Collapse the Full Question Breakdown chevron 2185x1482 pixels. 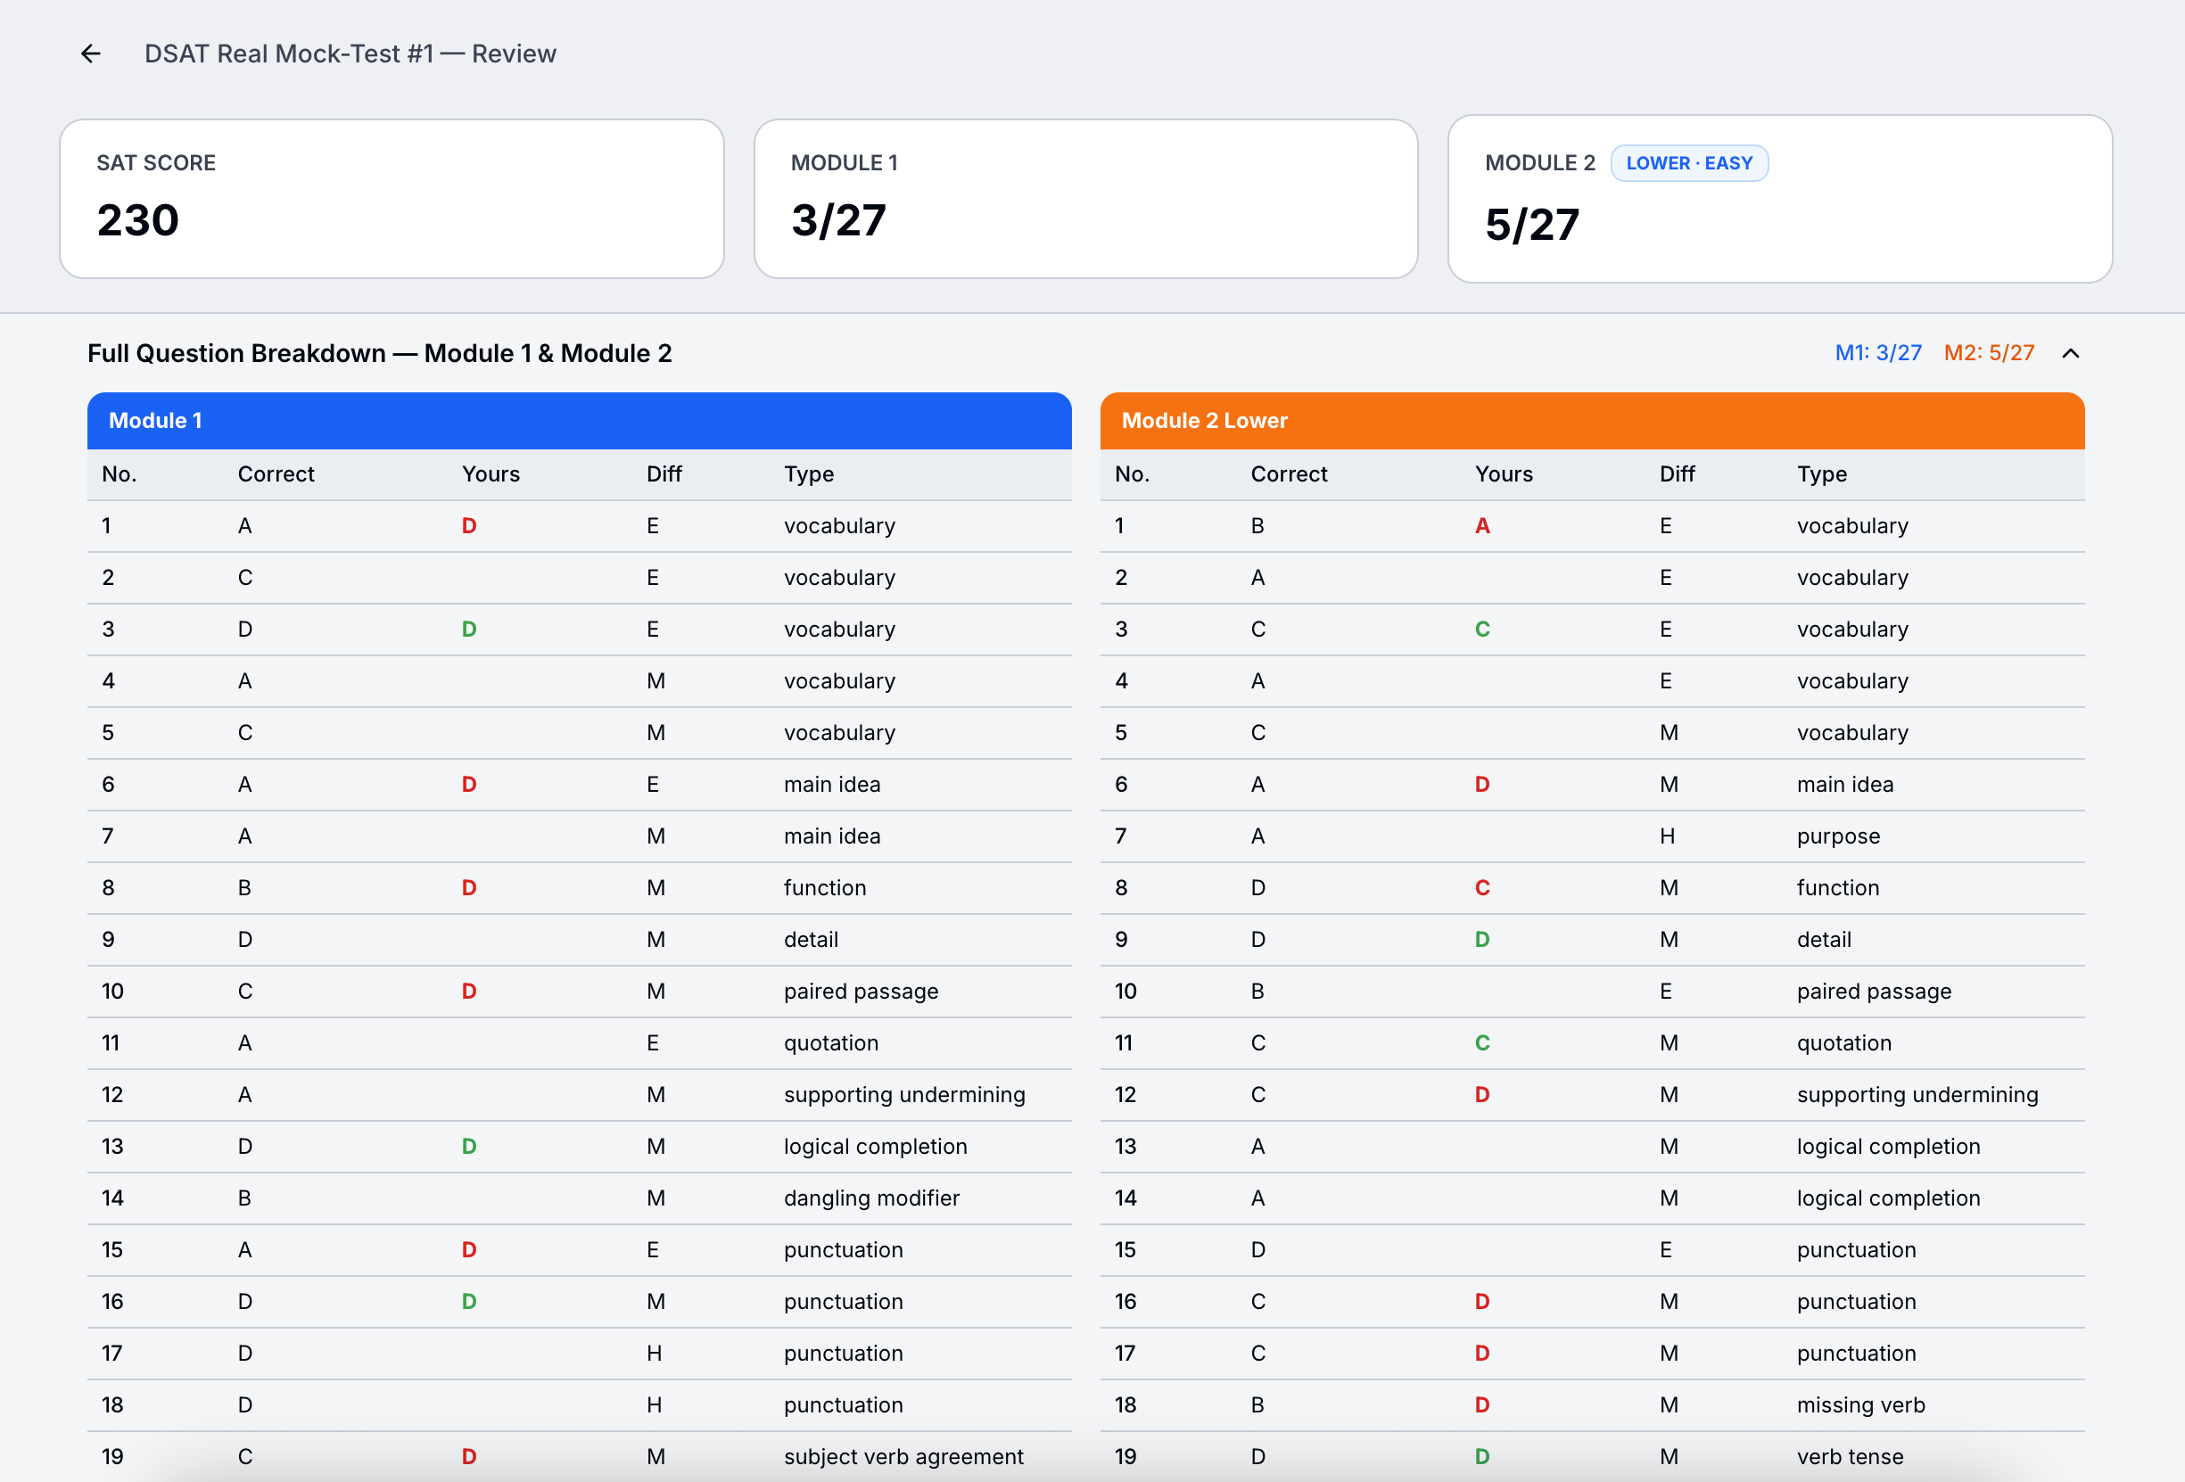[x=2069, y=353]
